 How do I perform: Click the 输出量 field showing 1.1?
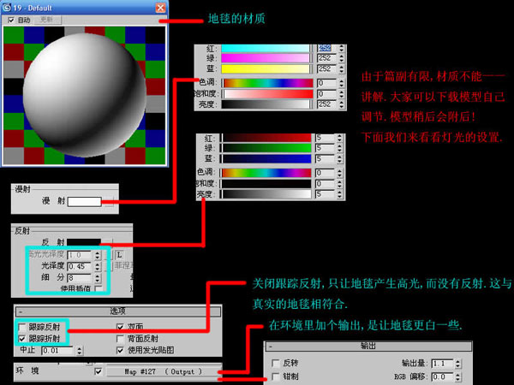(442, 364)
